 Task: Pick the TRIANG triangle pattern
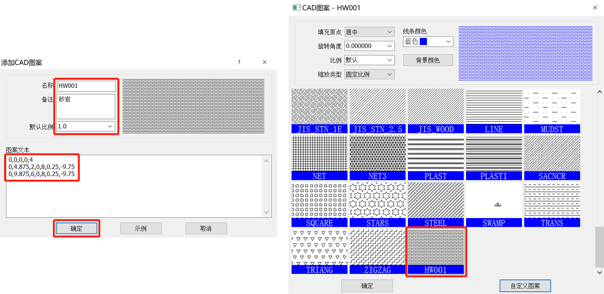(319, 251)
